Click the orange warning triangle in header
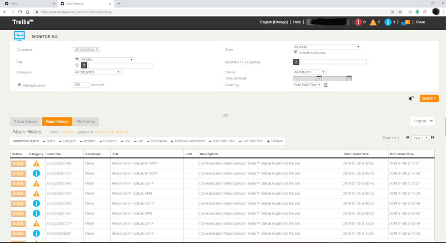Screen dimensions: 446x243 point(373,22)
